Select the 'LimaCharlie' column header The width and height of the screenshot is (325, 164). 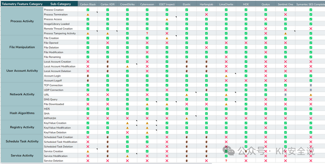click(x=226, y=4)
